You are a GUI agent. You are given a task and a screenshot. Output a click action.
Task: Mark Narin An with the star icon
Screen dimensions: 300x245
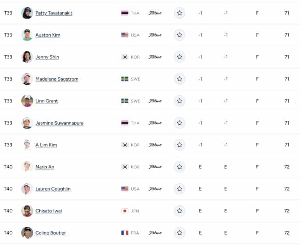[180, 167]
